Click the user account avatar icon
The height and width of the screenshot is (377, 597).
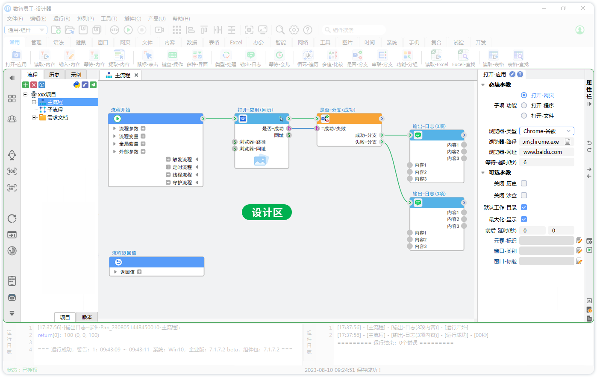coord(580,30)
